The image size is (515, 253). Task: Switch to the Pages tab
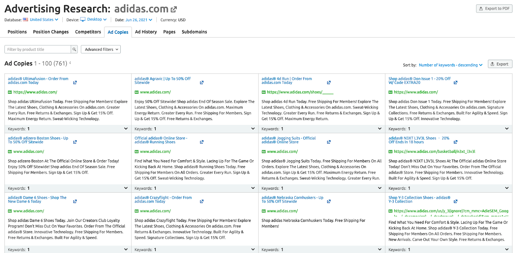(169, 32)
